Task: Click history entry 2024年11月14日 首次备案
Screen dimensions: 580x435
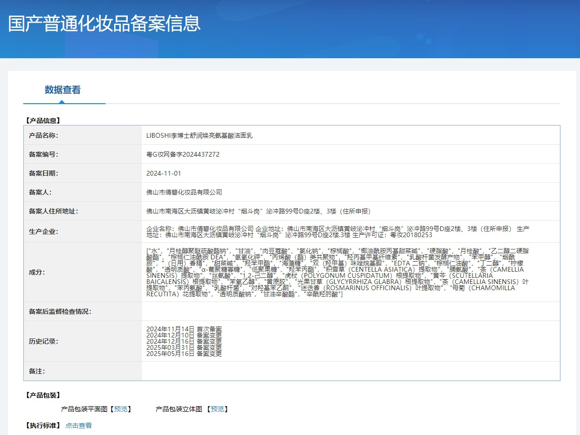Action: (184, 329)
